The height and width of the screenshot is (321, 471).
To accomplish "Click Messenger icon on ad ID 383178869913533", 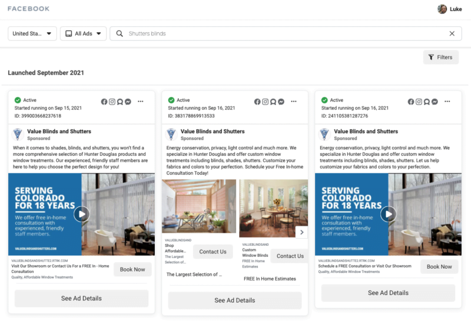I will [281, 102].
